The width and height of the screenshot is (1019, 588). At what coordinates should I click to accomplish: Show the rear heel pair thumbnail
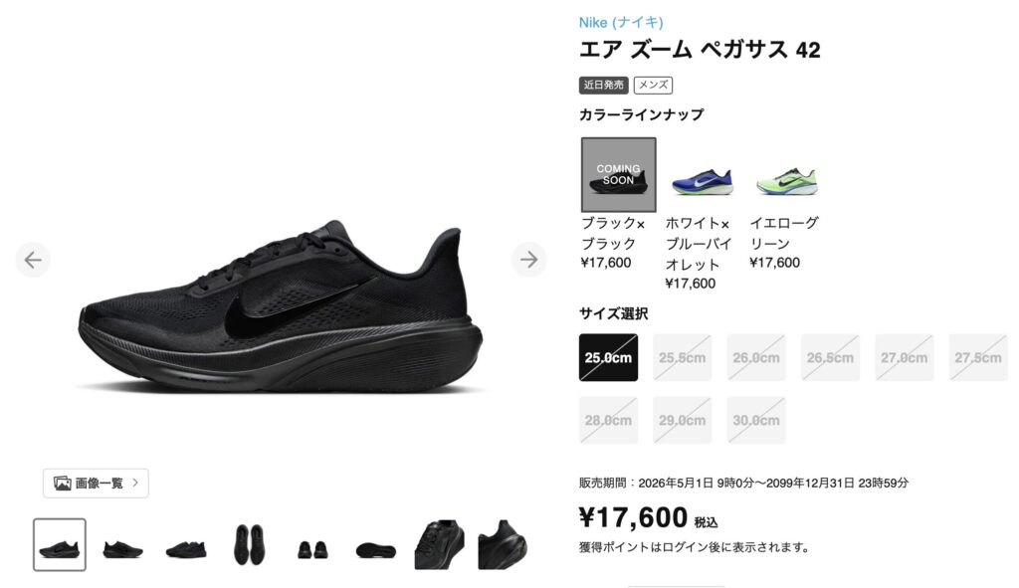tap(312, 544)
